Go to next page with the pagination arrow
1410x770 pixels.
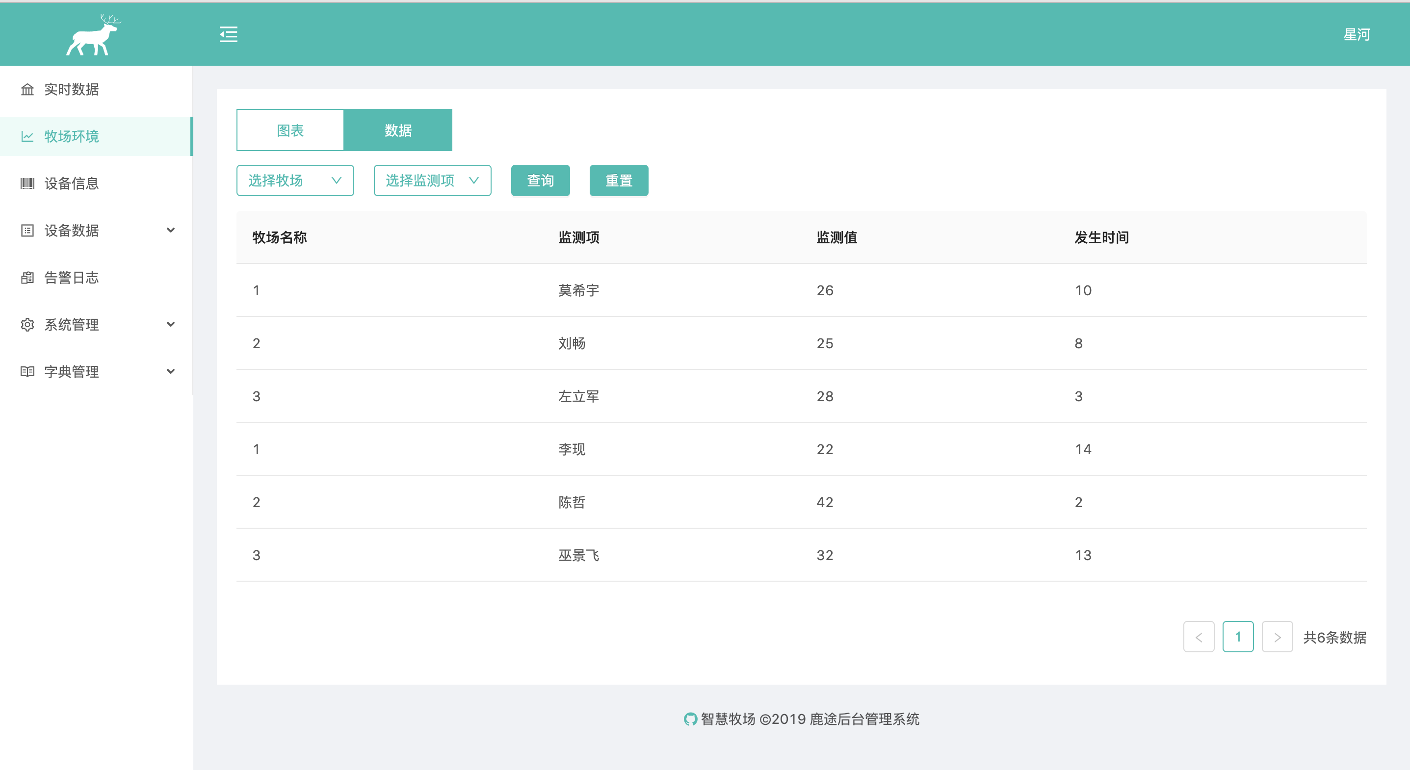[1277, 637]
